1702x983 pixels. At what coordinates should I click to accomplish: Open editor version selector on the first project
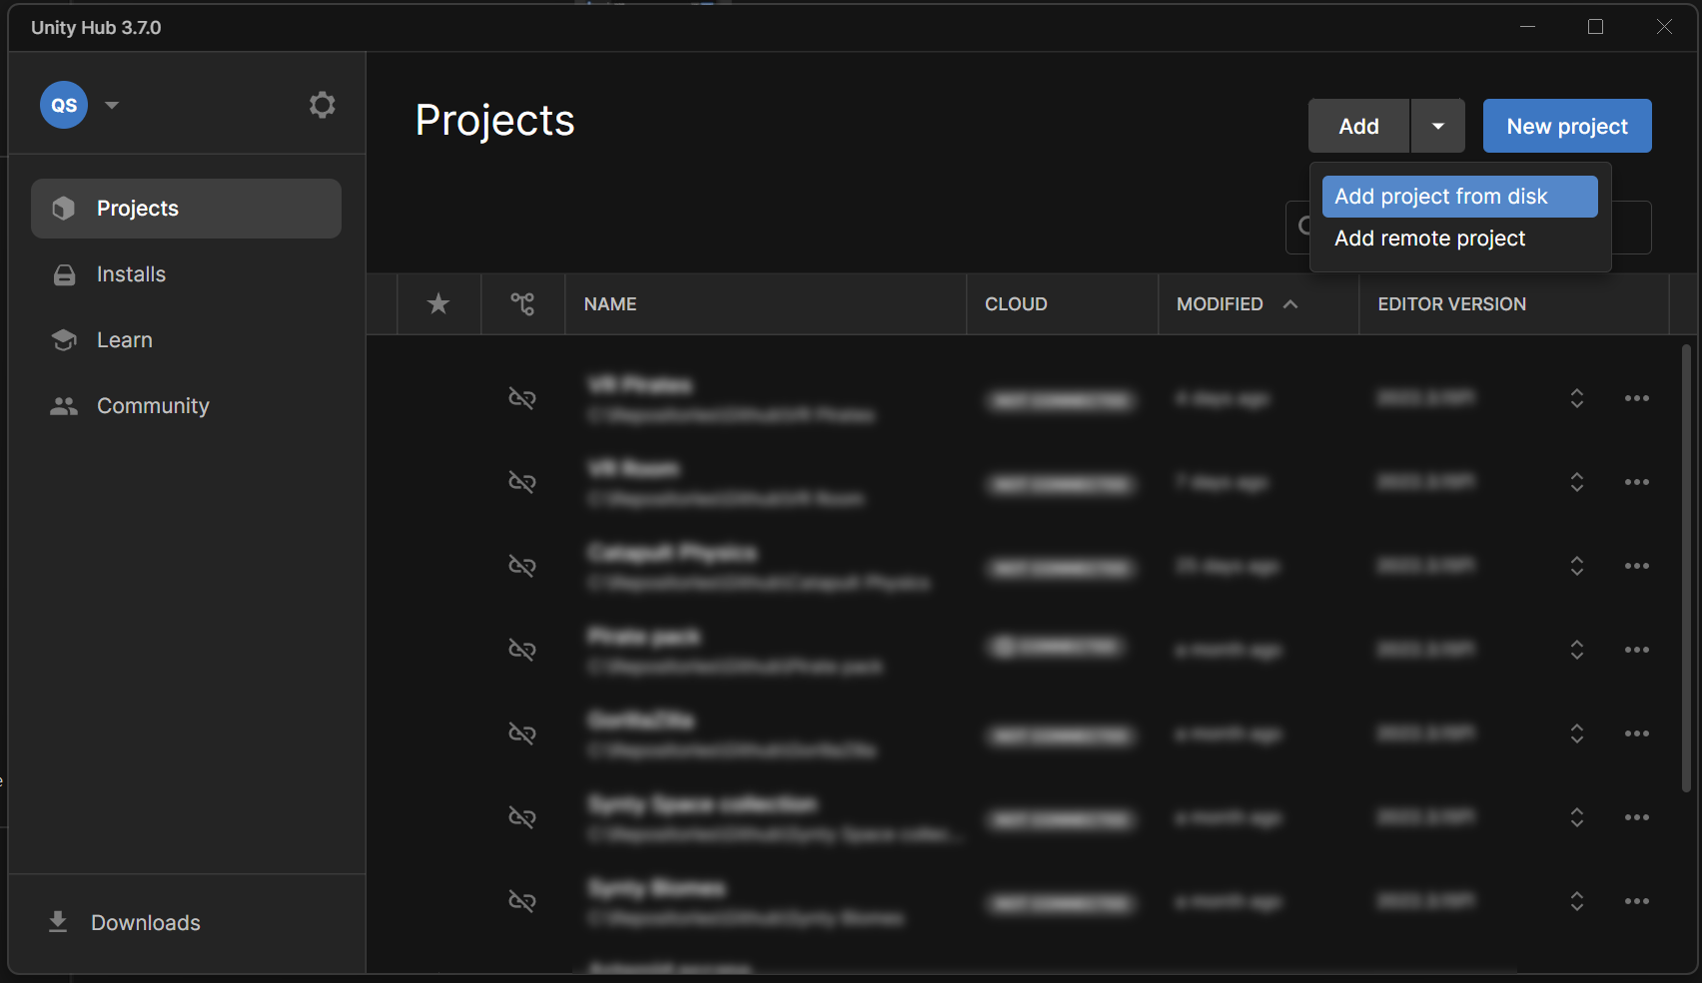pyautogui.click(x=1576, y=398)
